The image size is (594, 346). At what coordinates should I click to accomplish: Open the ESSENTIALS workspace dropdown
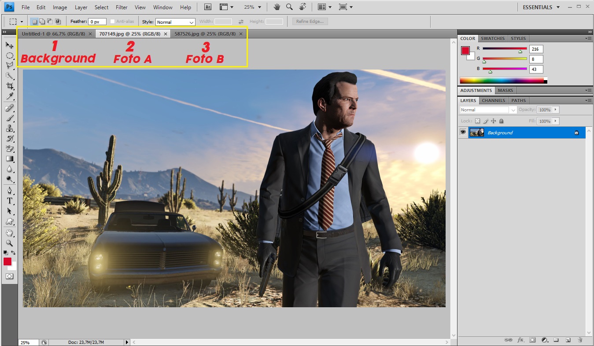(x=541, y=7)
